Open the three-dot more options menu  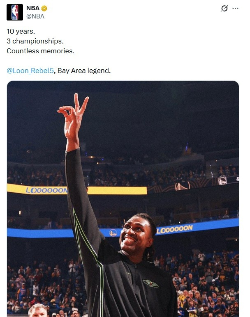point(235,9)
